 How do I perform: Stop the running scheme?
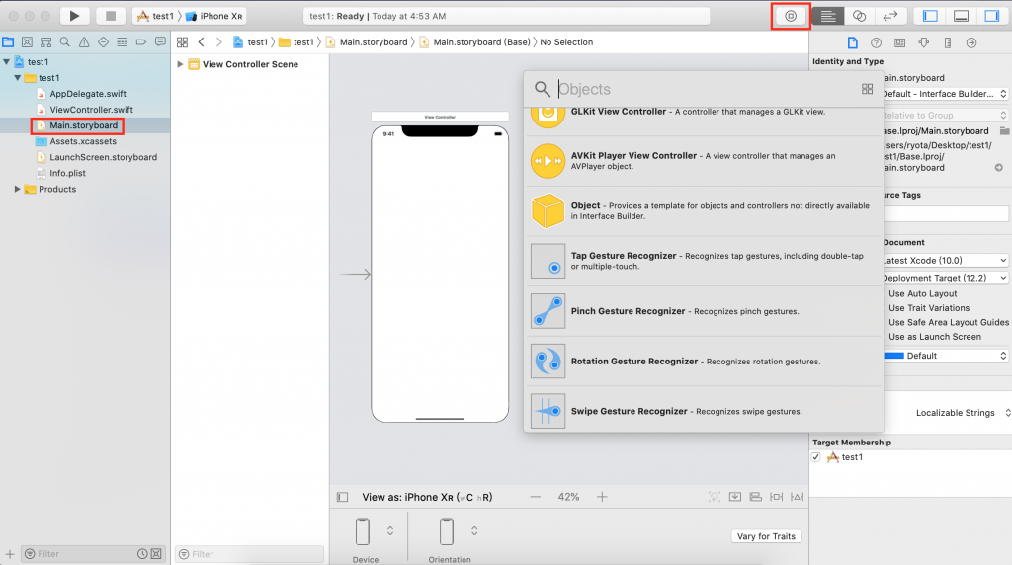[x=111, y=16]
